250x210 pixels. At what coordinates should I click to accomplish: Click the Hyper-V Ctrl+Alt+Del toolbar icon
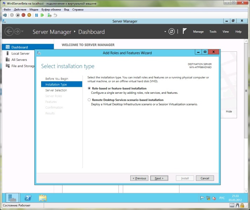[x=5, y=15]
